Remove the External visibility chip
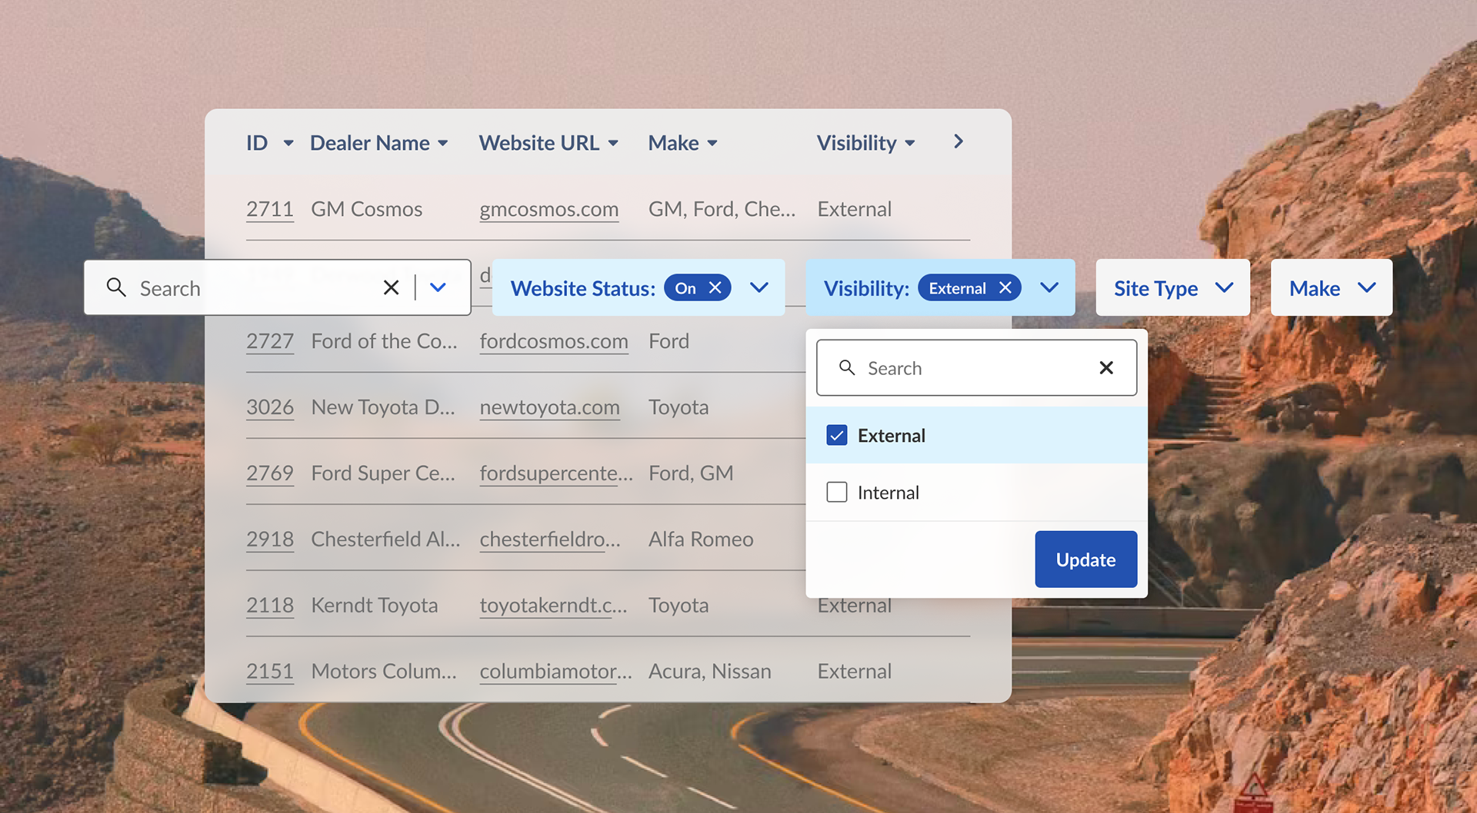 (x=1005, y=287)
